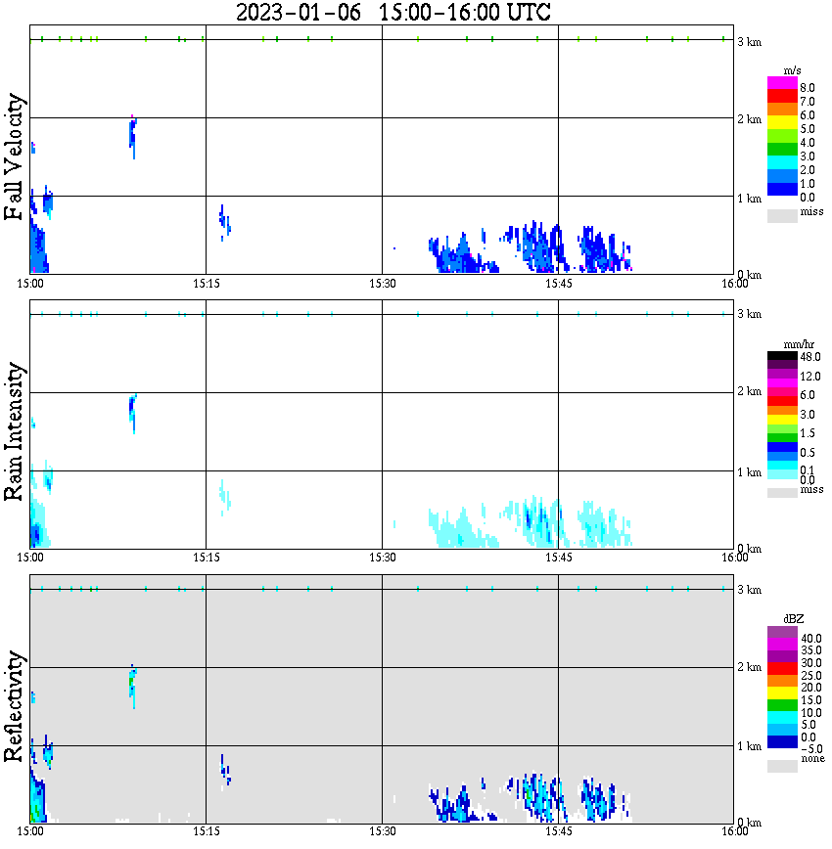Screen dimensions: 832x849
Task: Click the 2 km height label of Rain Intensity panel
Action: 749,391
